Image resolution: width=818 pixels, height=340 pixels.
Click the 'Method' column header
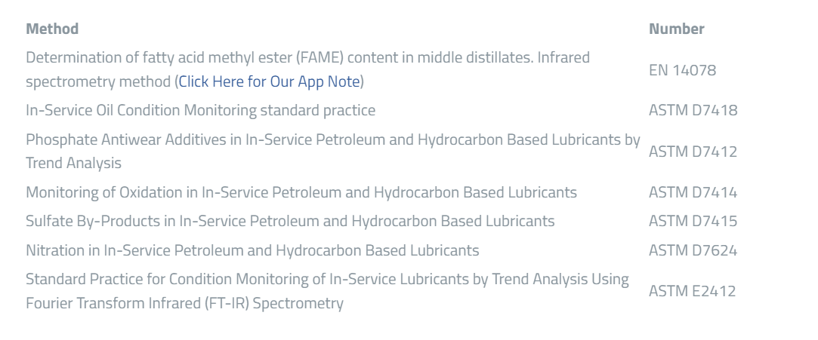tap(52, 29)
